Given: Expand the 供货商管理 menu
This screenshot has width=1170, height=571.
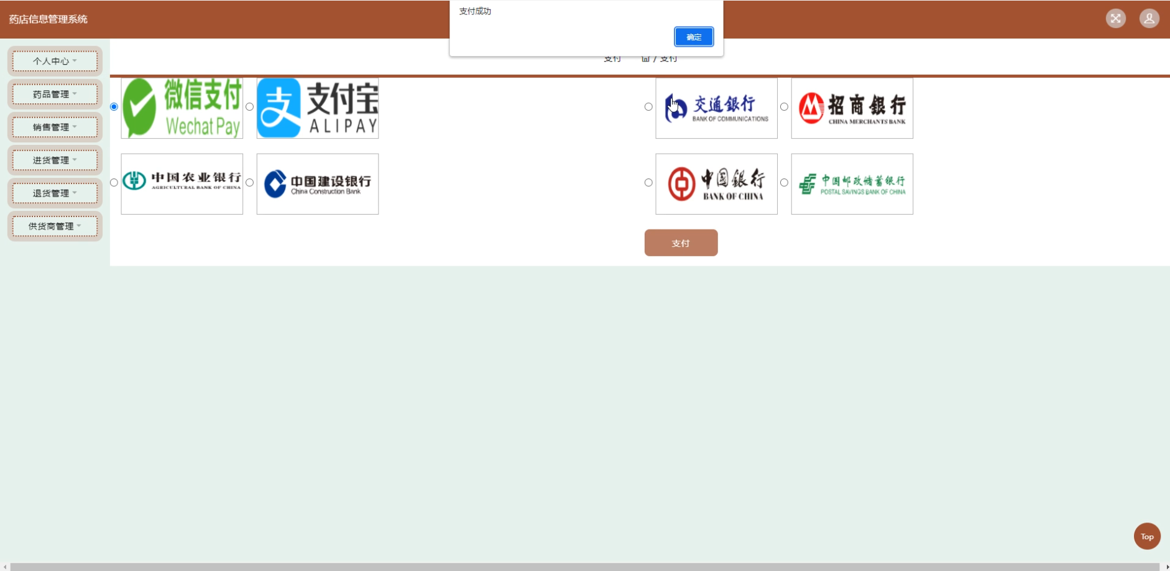Looking at the screenshot, I should [x=55, y=226].
